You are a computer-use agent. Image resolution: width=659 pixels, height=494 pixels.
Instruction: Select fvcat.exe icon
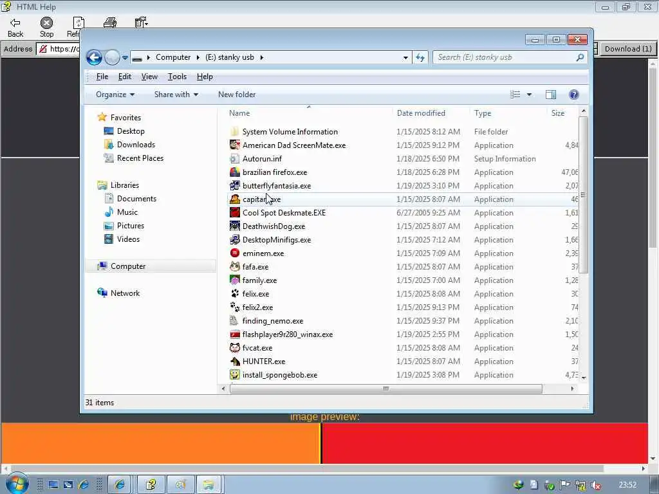235,347
